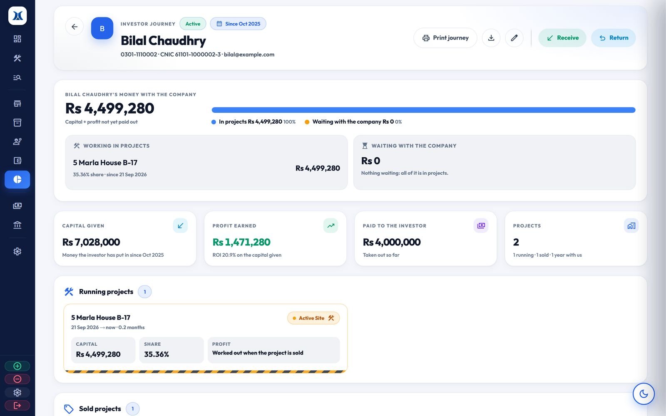Screen dimensions: 666x416
Task: Open the cash banknote icon in sidebar
Action: pyautogui.click(x=17, y=206)
